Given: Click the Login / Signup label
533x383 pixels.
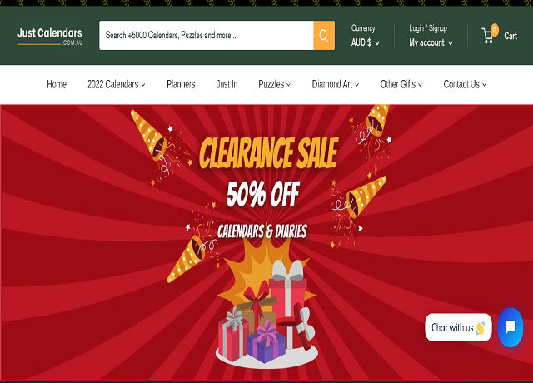Looking at the screenshot, I should click(x=428, y=28).
